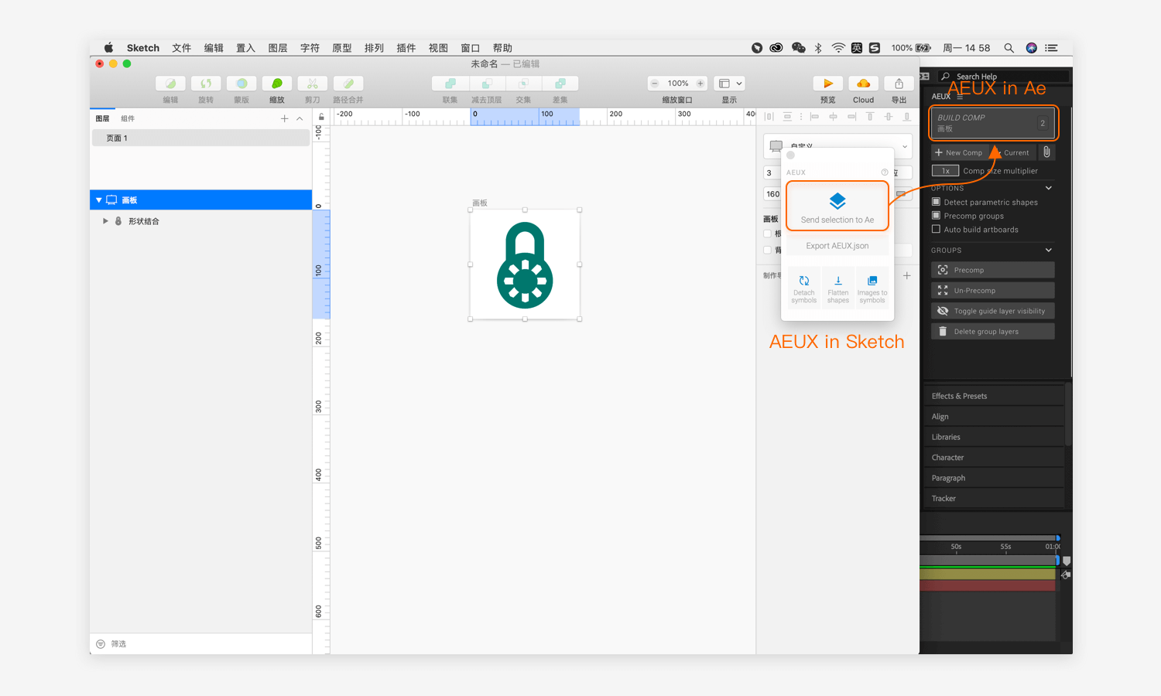The height and width of the screenshot is (696, 1161).
Task: Click Images to symbols button
Action: pyautogui.click(x=872, y=289)
